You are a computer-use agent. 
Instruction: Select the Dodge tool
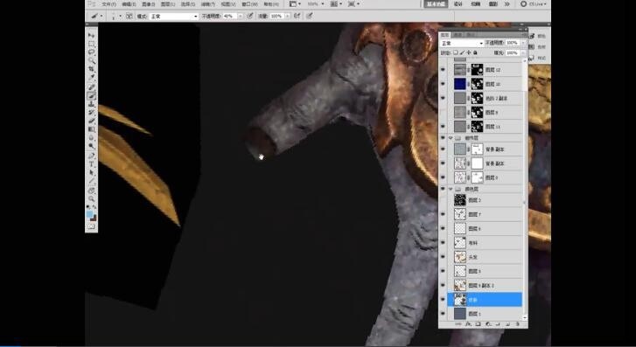pos(91,147)
